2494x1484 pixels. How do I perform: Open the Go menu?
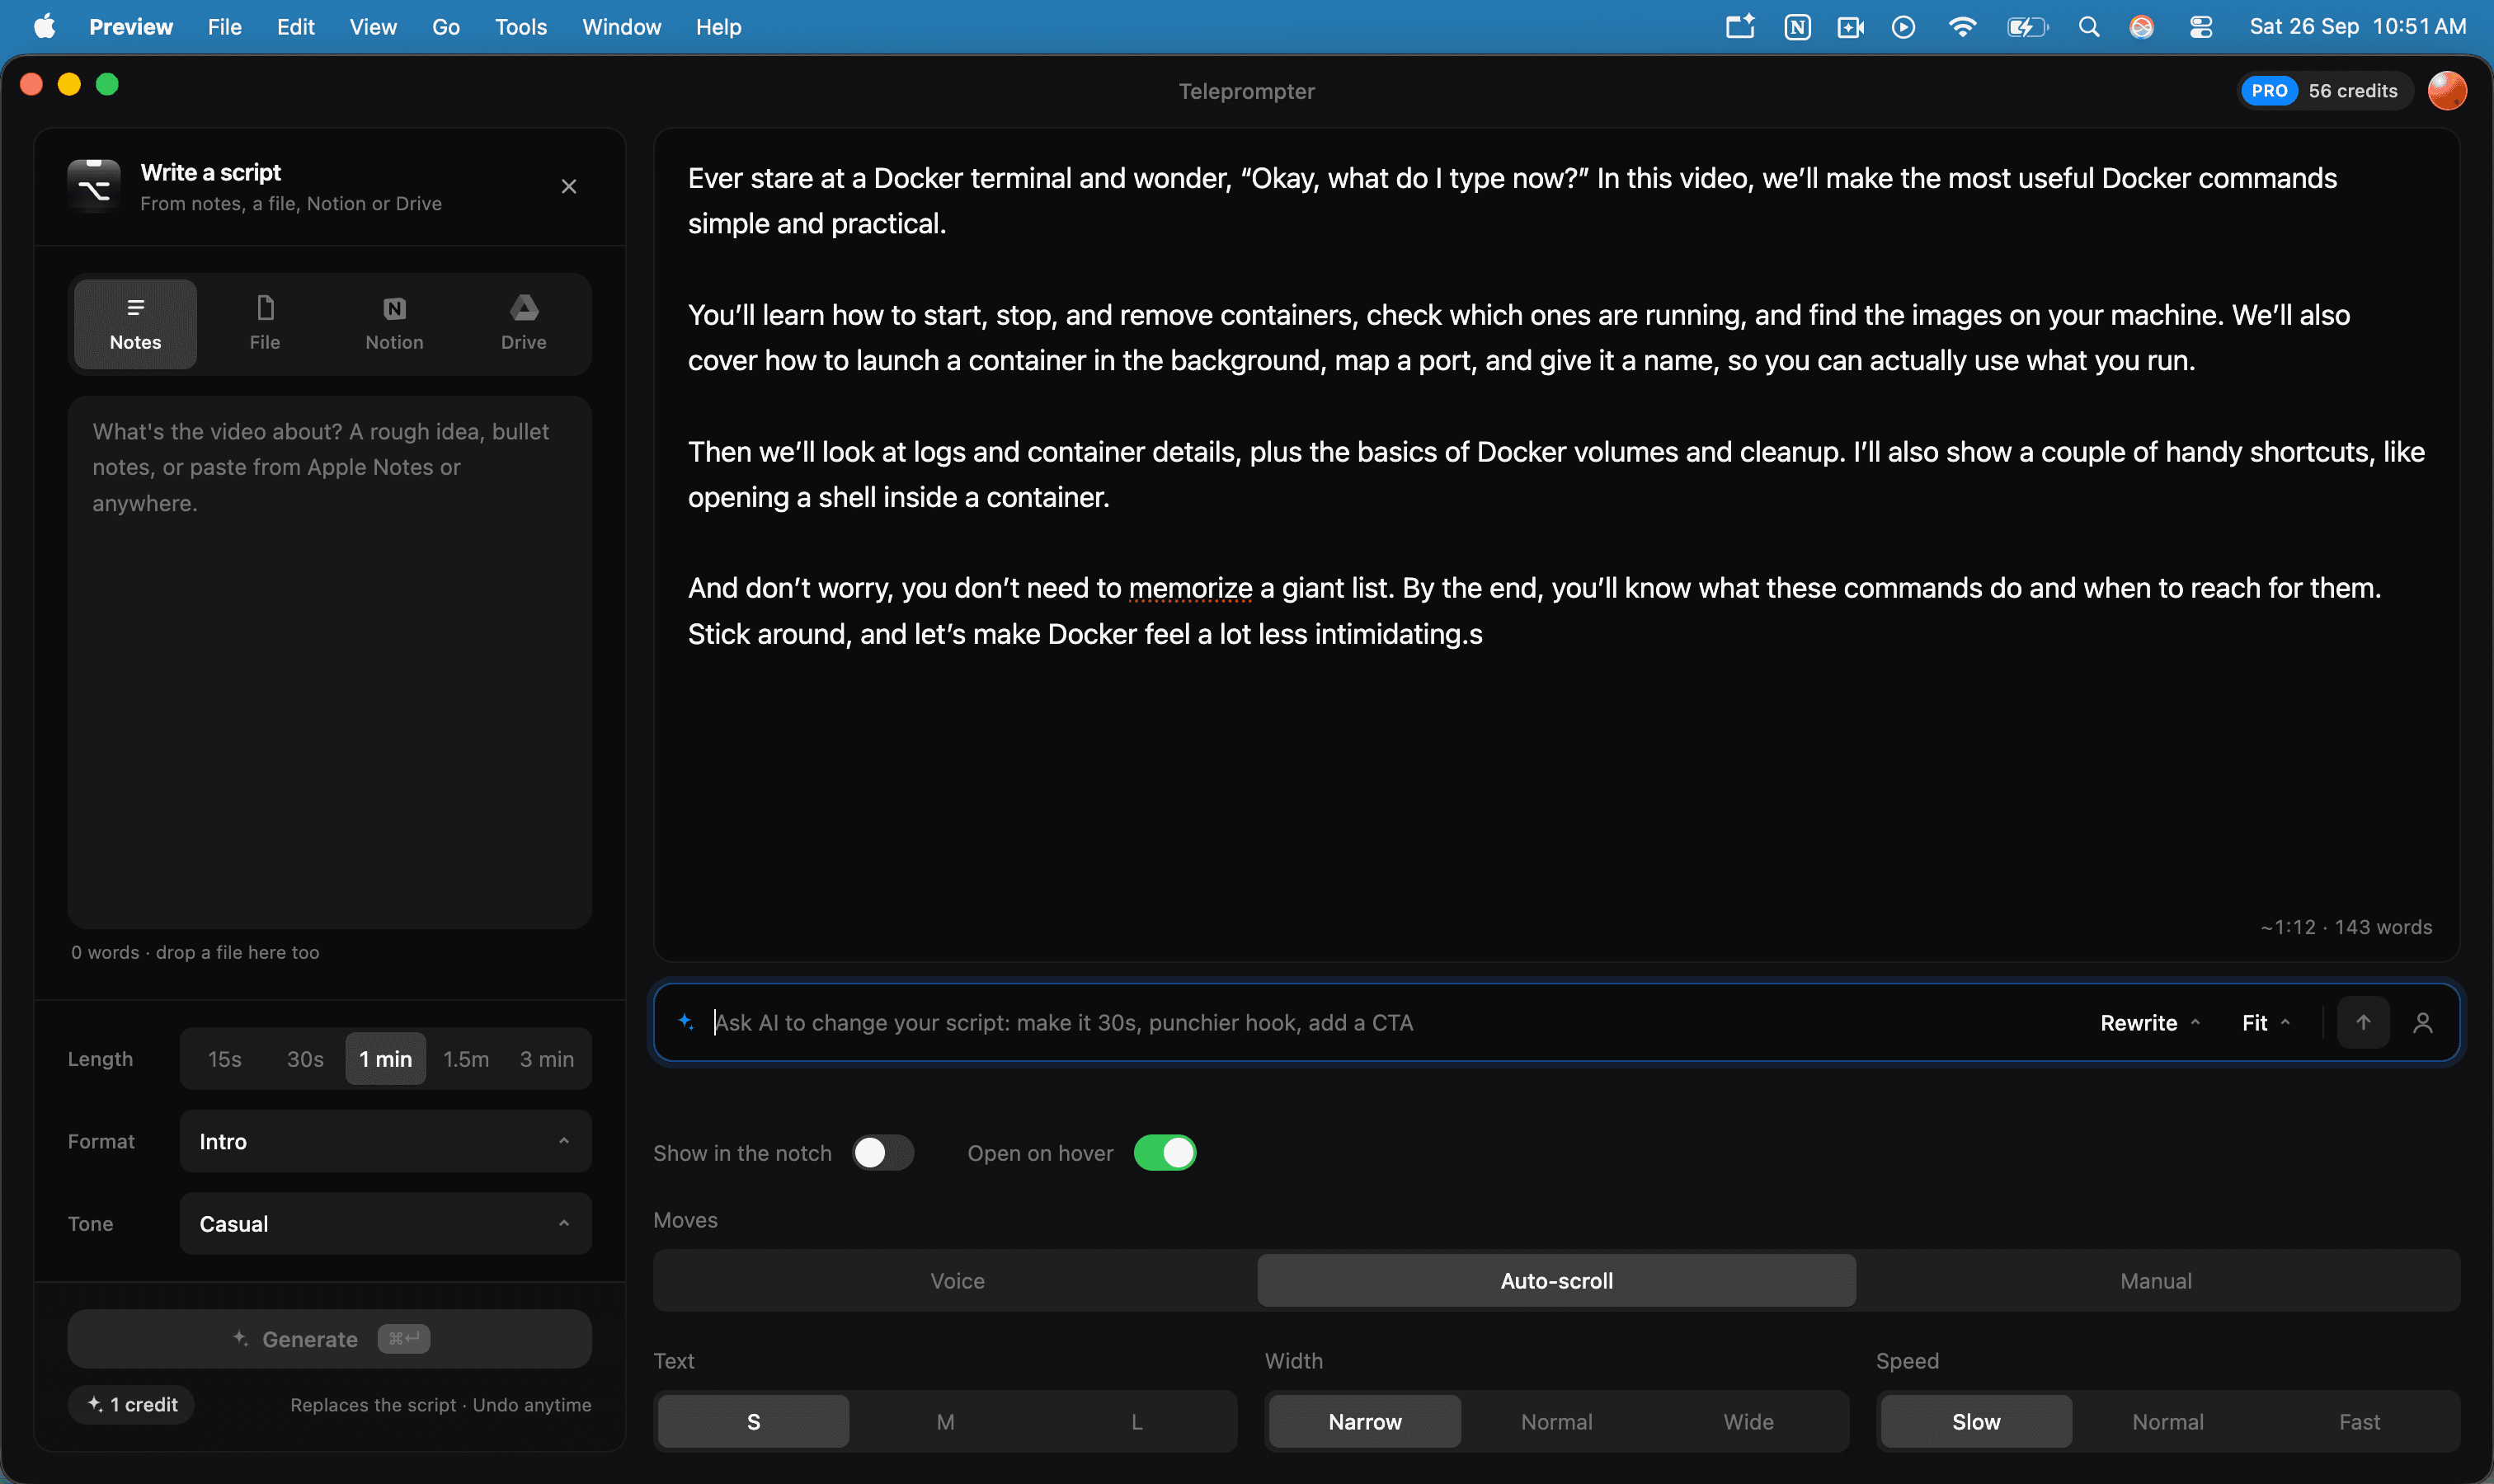[445, 27]
